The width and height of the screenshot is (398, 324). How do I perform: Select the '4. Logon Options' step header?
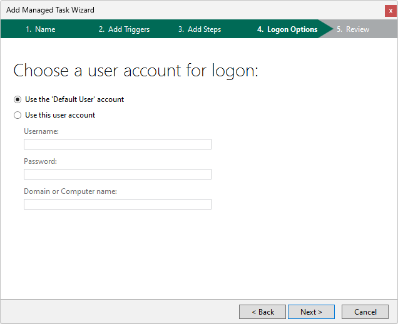(x=287, y=29)
